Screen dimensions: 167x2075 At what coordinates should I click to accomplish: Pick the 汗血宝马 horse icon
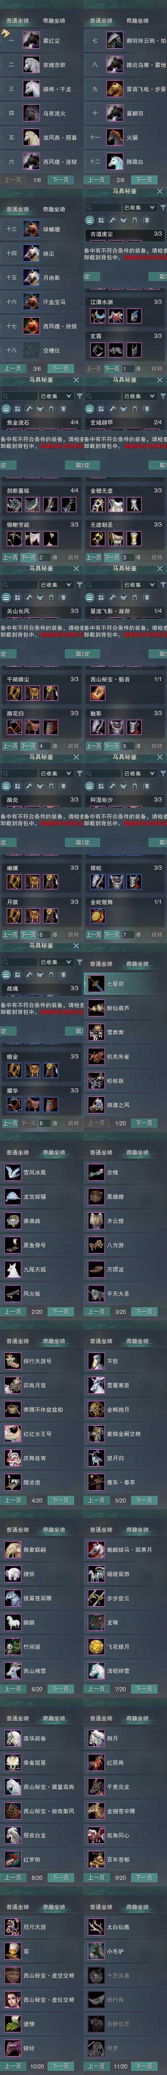pyautogui.click(x=31, y=301)
